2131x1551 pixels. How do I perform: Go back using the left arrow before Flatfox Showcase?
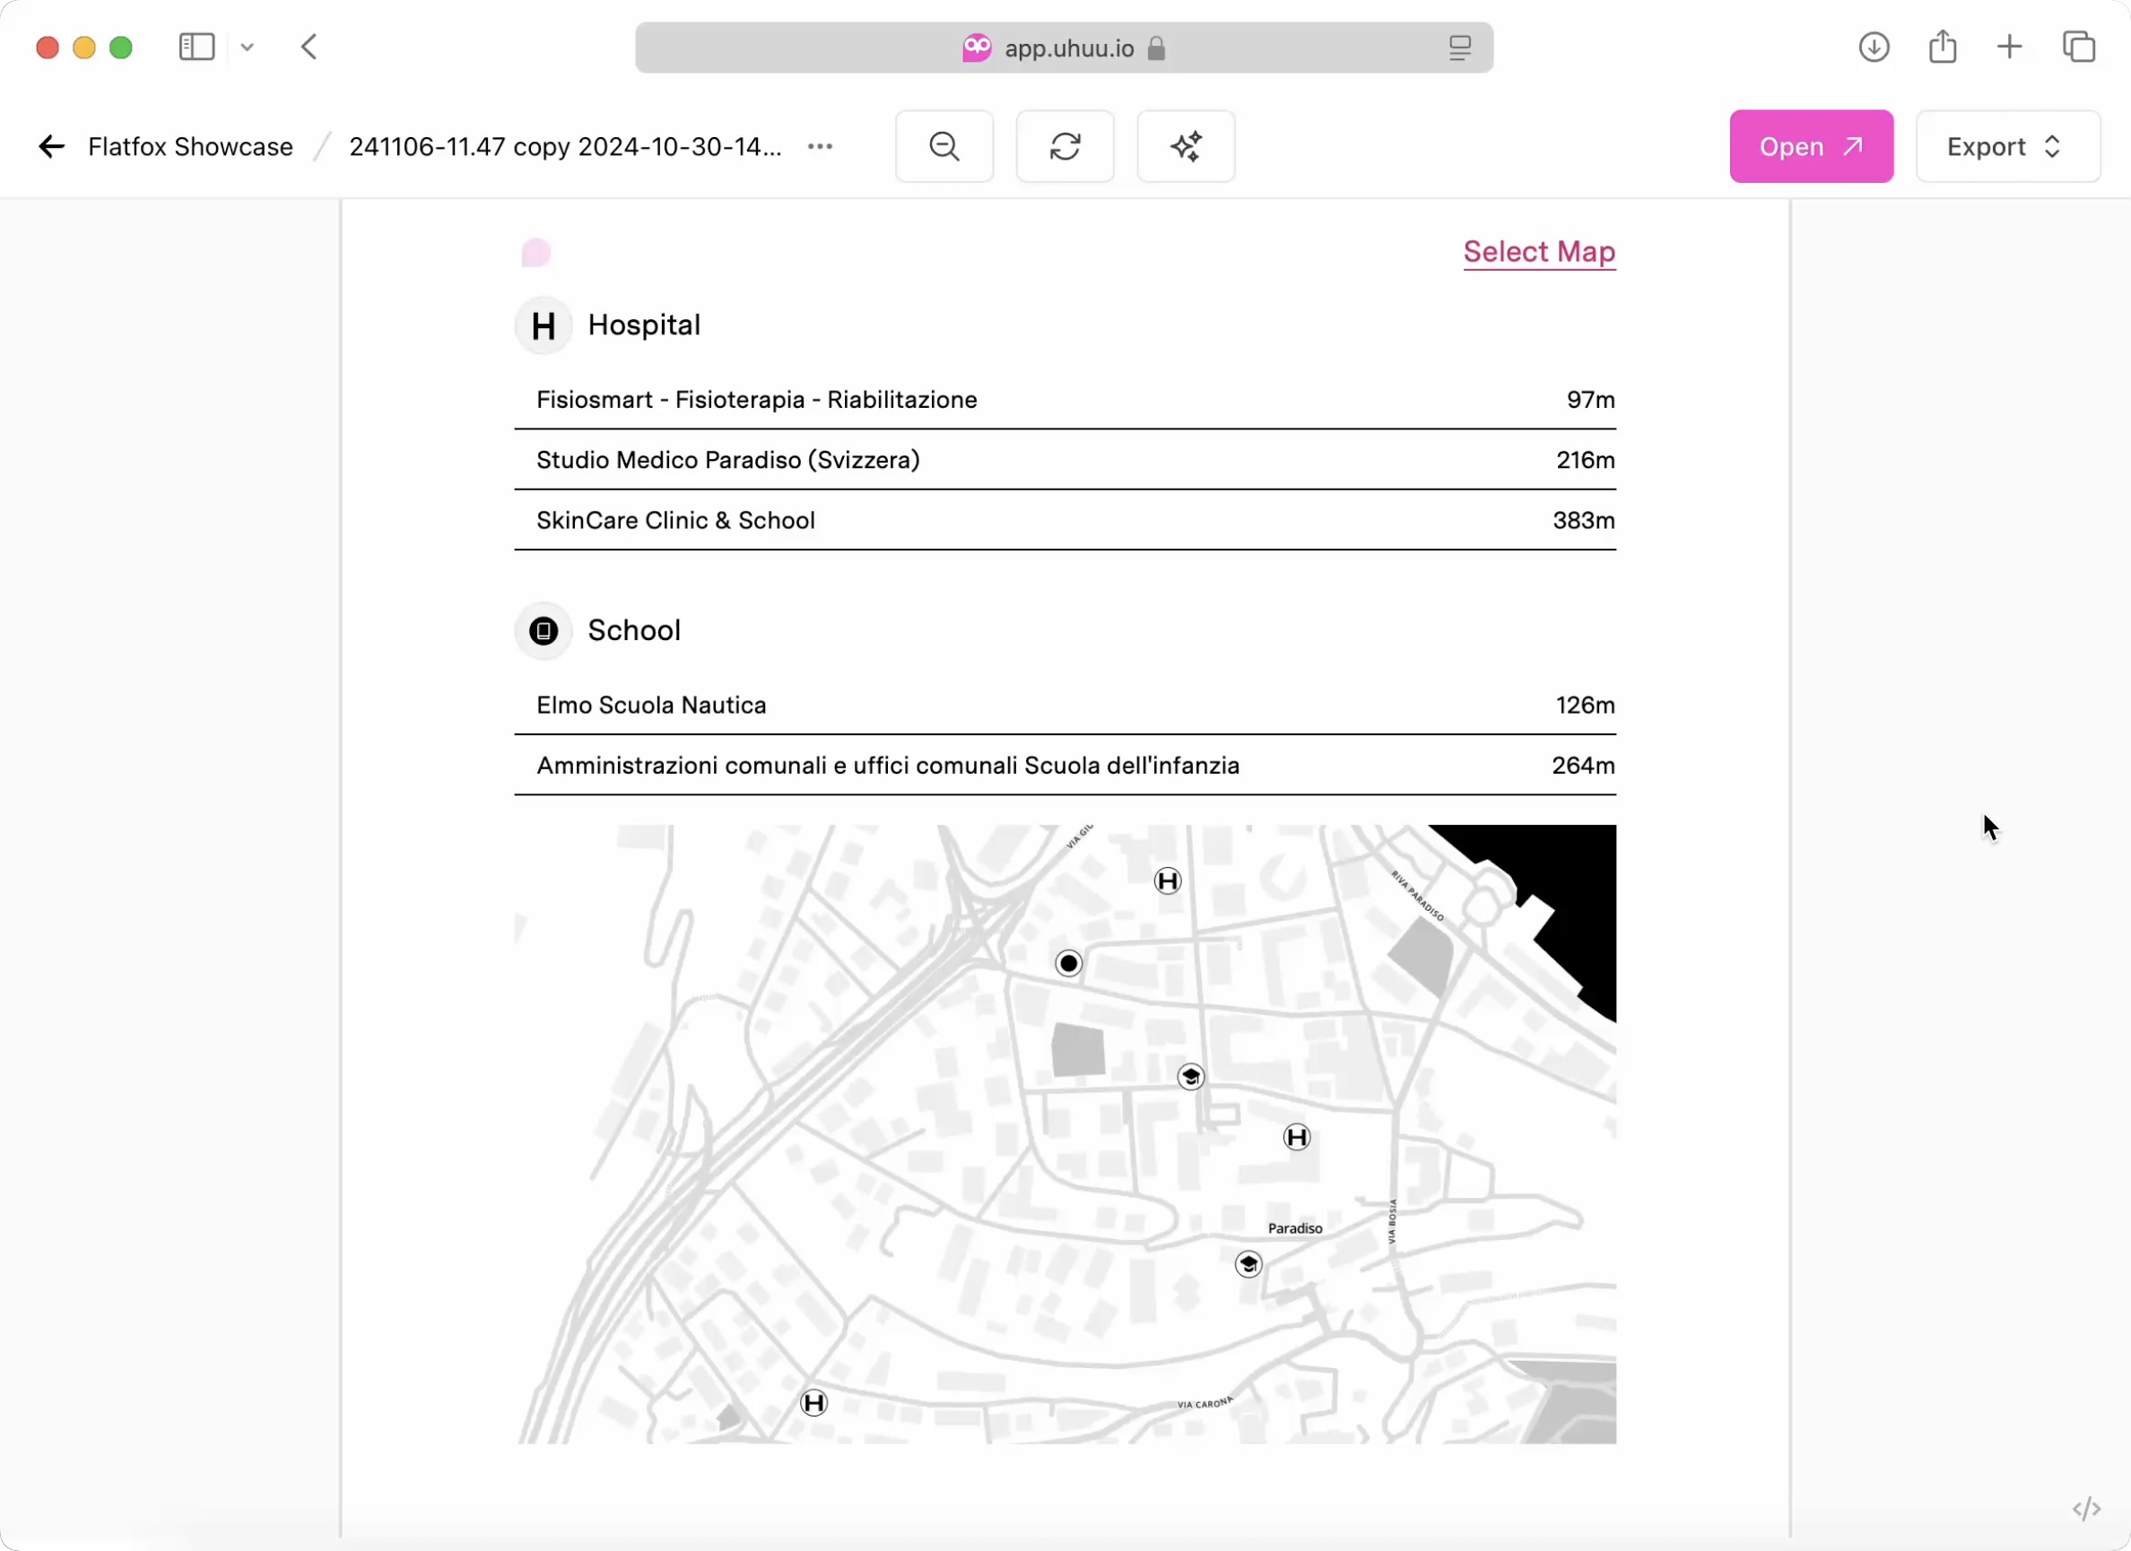[52, 146]
